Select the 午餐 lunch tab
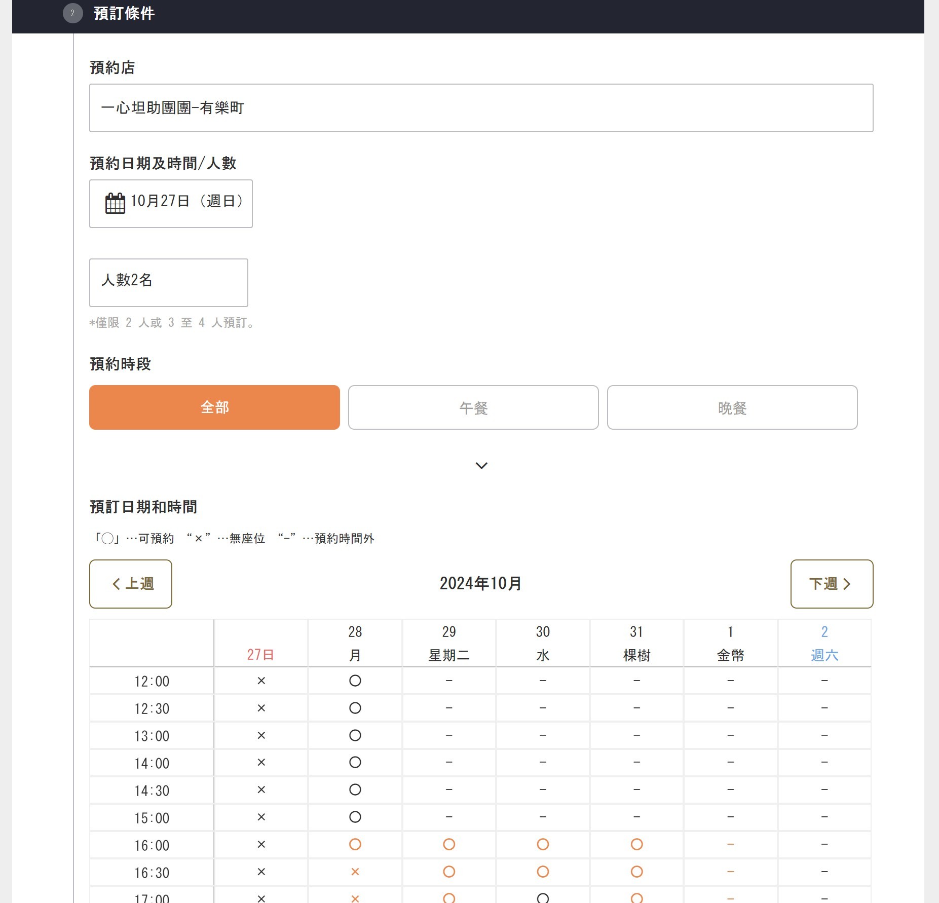The image size is (939, 903). 473,407
